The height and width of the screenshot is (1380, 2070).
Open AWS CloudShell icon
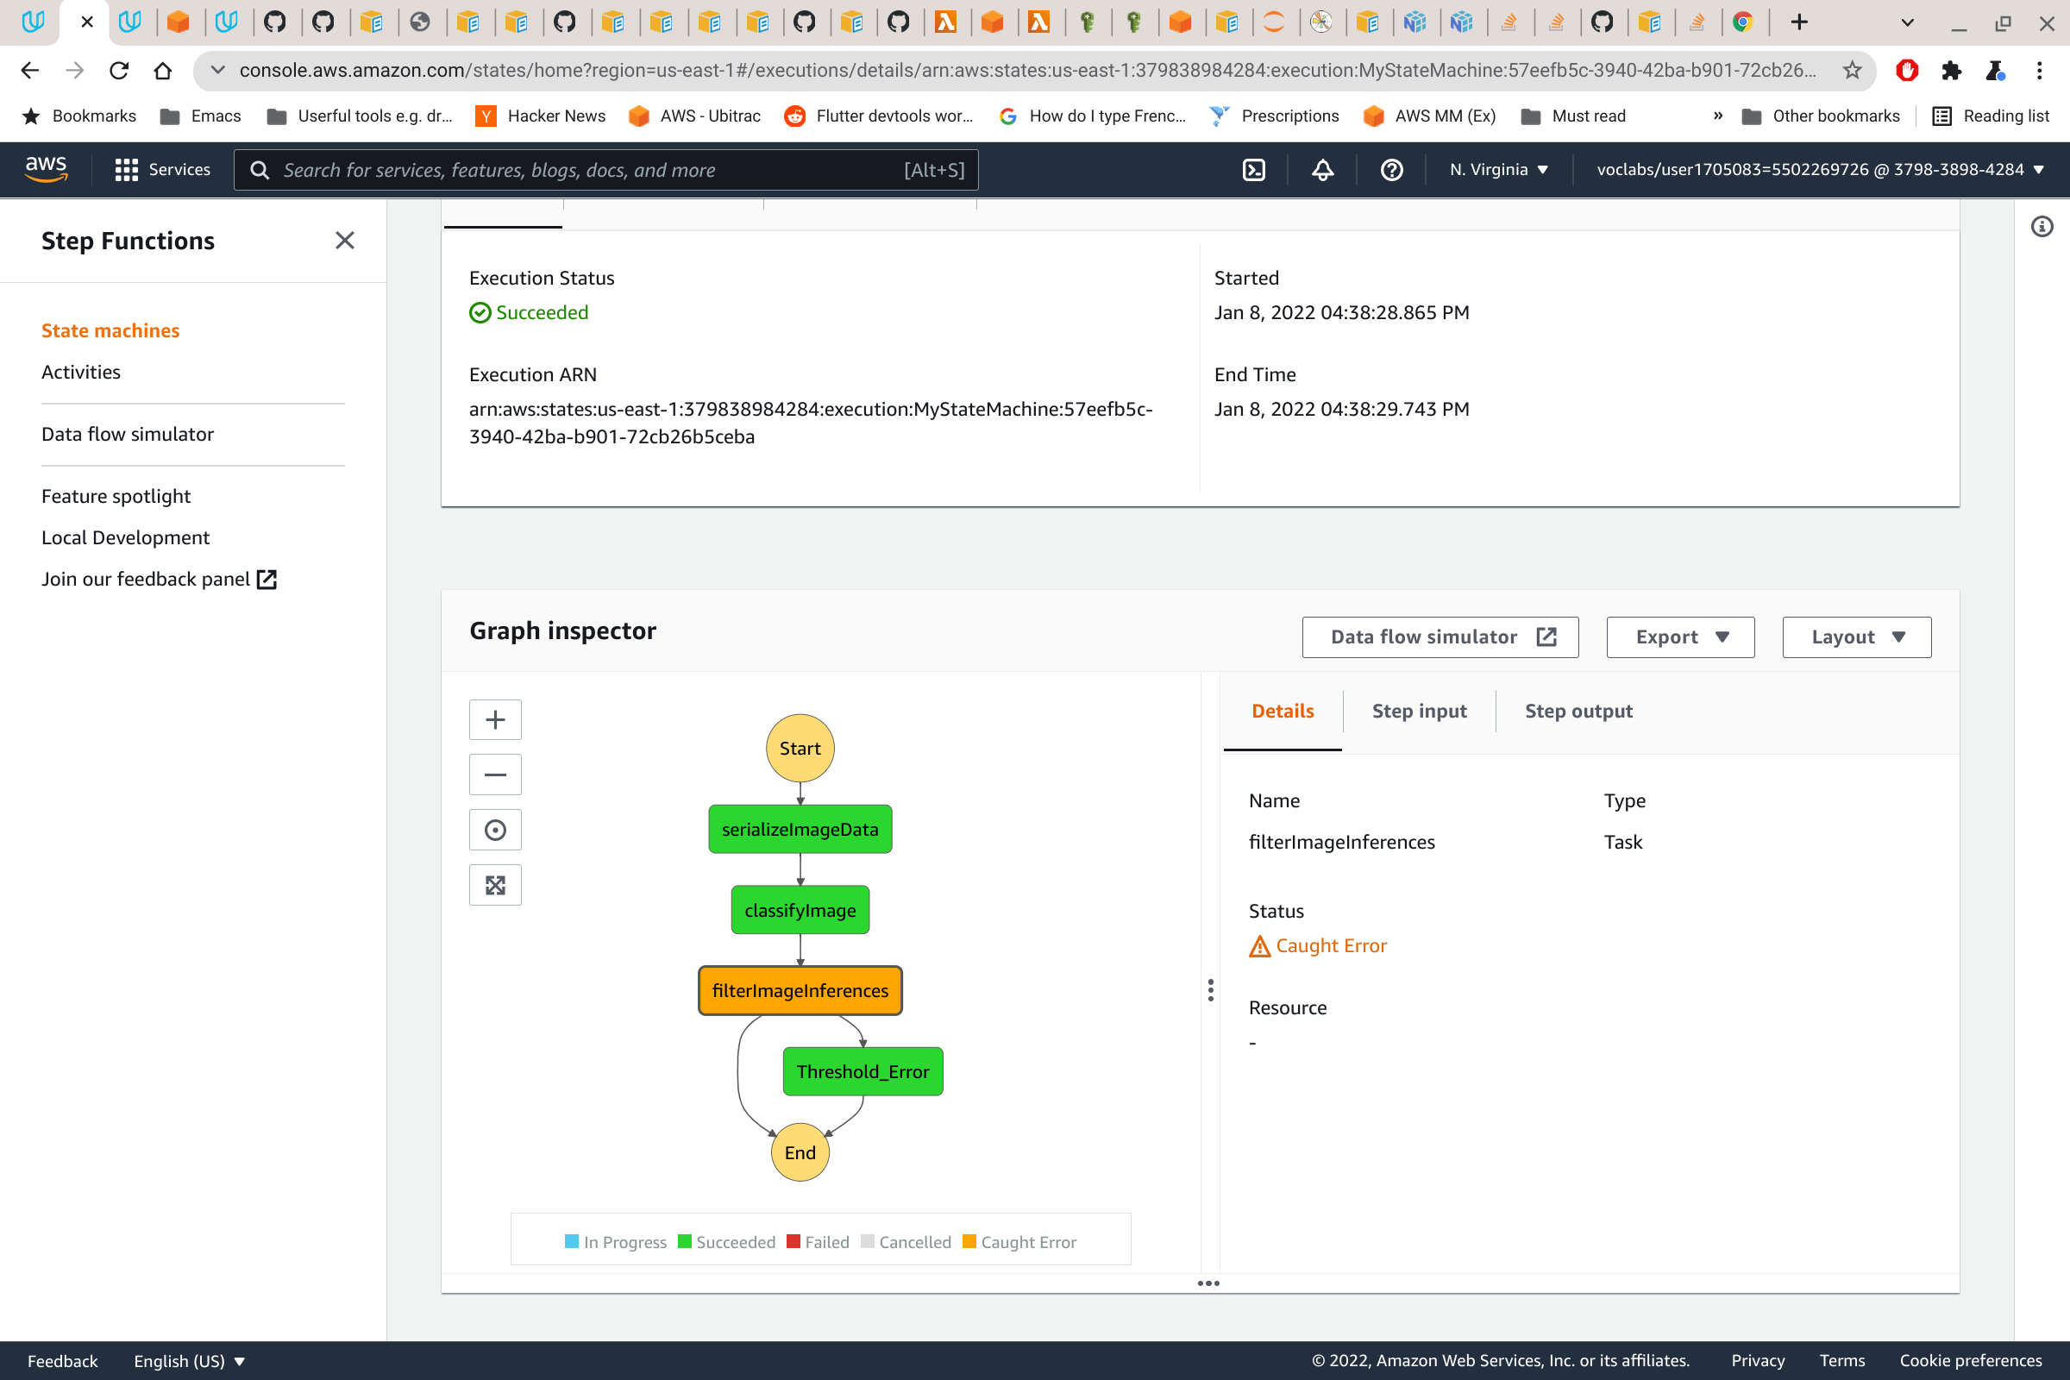coord(1253,170)
